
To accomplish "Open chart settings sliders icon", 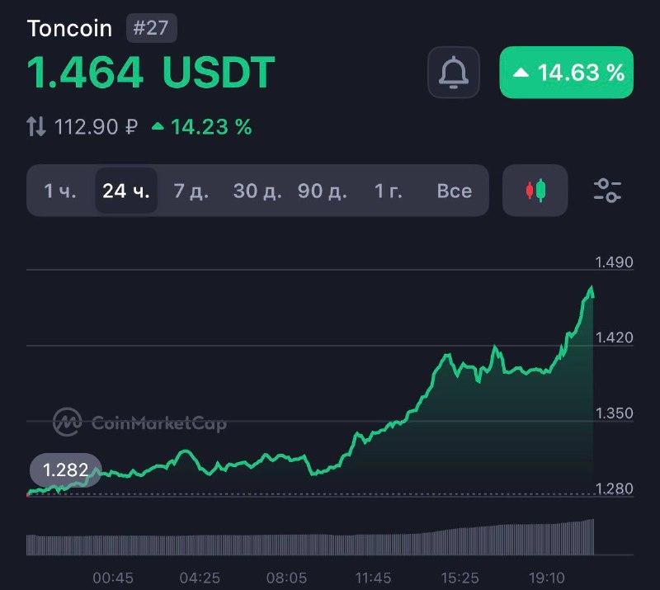I will 607,191.
